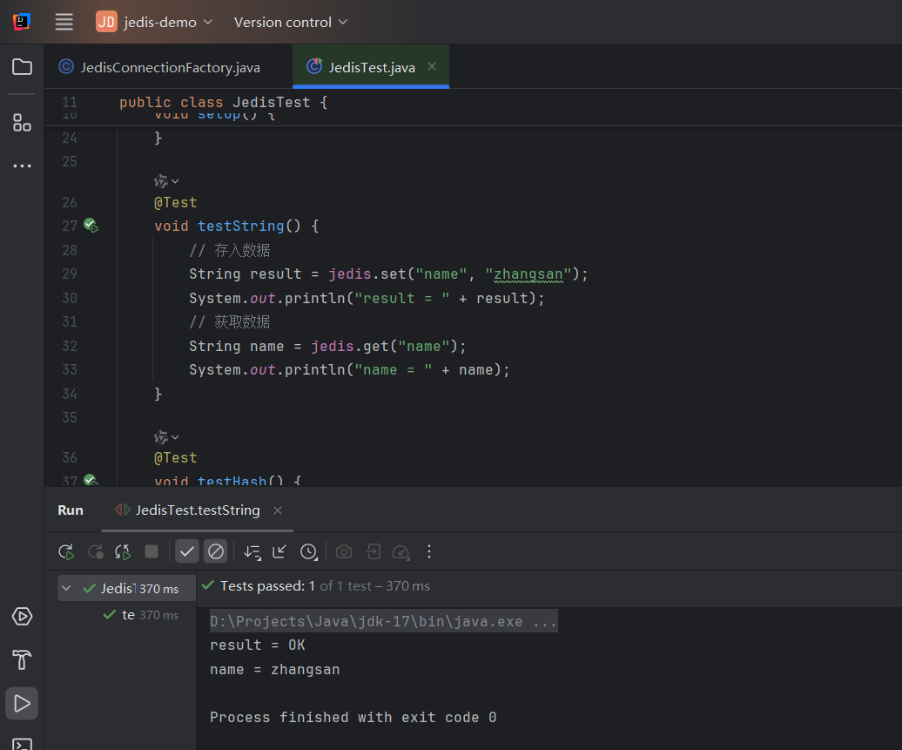Rerun the testString test
Image resolution: width=902 pixels, height=750 pixels.
pos(65,551)
